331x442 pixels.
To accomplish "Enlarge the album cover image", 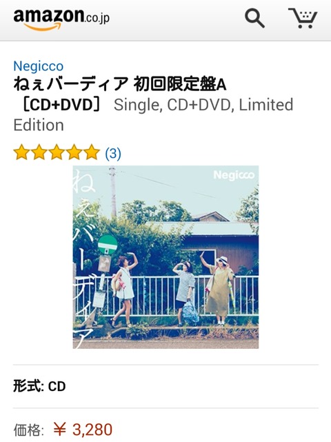I will click(165, 257).
